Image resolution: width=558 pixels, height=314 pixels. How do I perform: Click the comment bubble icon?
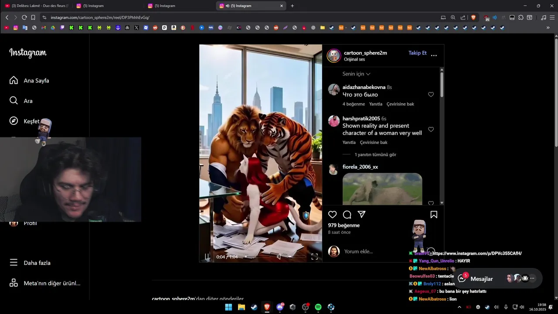(x=347, y=215)
